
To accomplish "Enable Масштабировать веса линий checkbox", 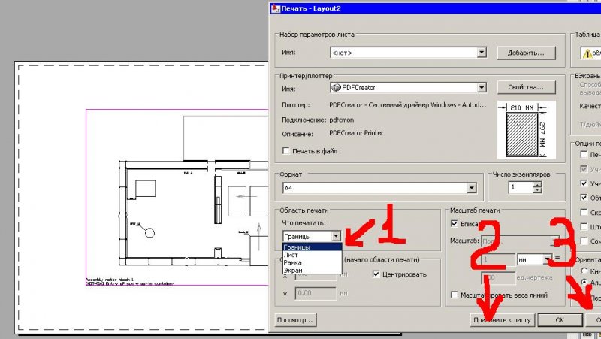I will coord(455,295).
